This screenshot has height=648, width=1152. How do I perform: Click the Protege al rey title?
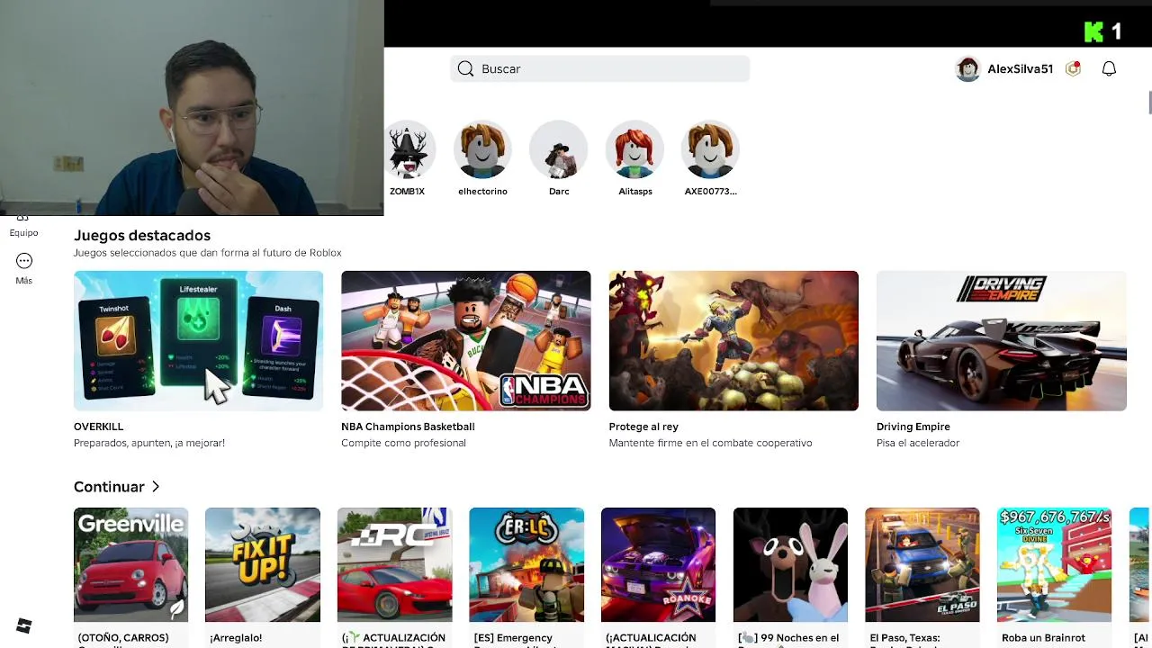tap(643, 427)
